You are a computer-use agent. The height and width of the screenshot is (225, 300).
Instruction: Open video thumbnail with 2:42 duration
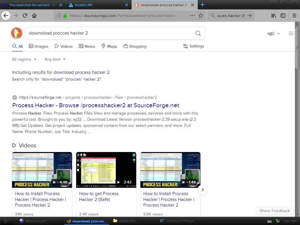click(x=106, y=170)
